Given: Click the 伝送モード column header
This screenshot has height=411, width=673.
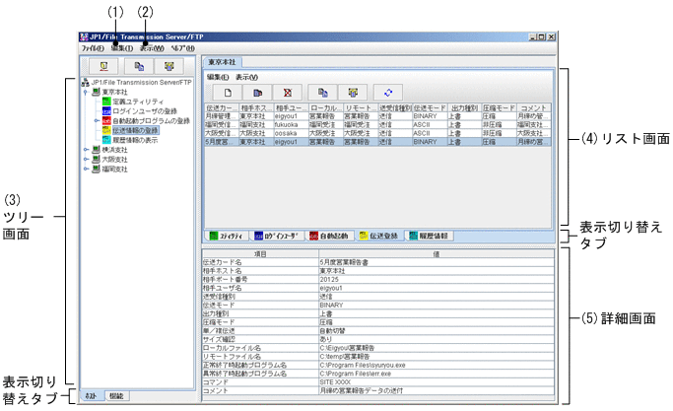Looking at the screenshot, I should coord(430,107).
